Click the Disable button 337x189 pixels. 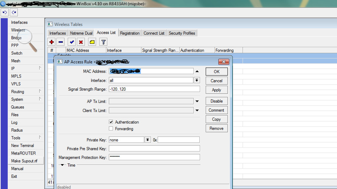(217, 101)
